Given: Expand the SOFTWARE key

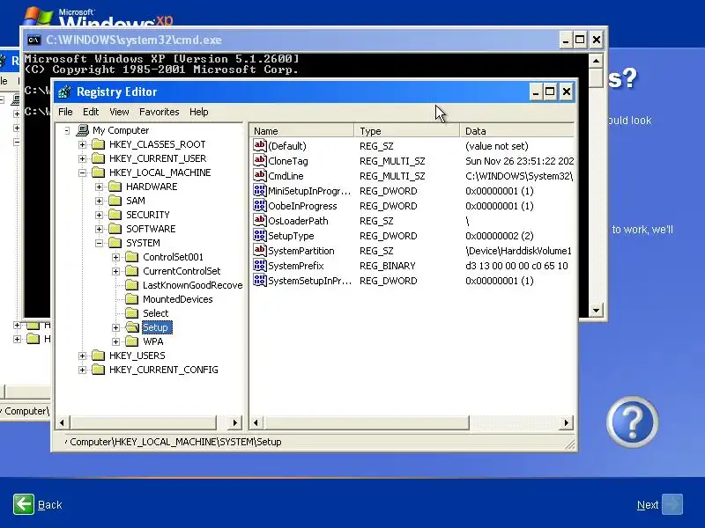Looking at the screenshot, I should click(x=99, y=229).
